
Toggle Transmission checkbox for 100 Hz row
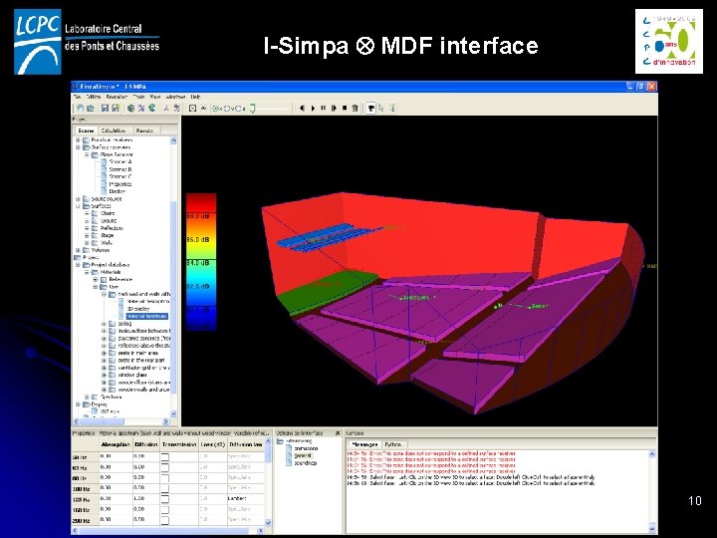click(x=165, y=488)
